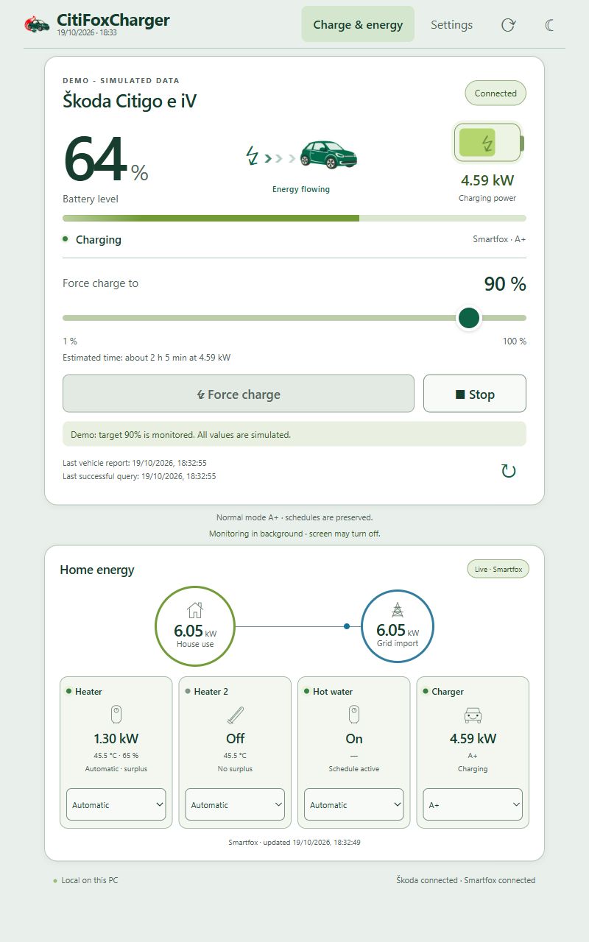Click the Force charge button
Image resolution: width=589 pixels, height=942 pixels.
pos(239,394)
